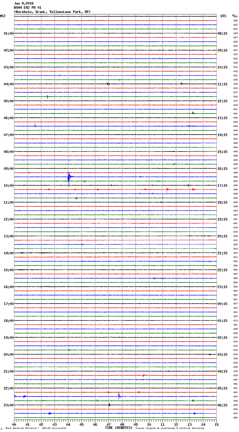Select the 08:00 MST time label
The height and width of the screenshot is (432, 239).
9,152
